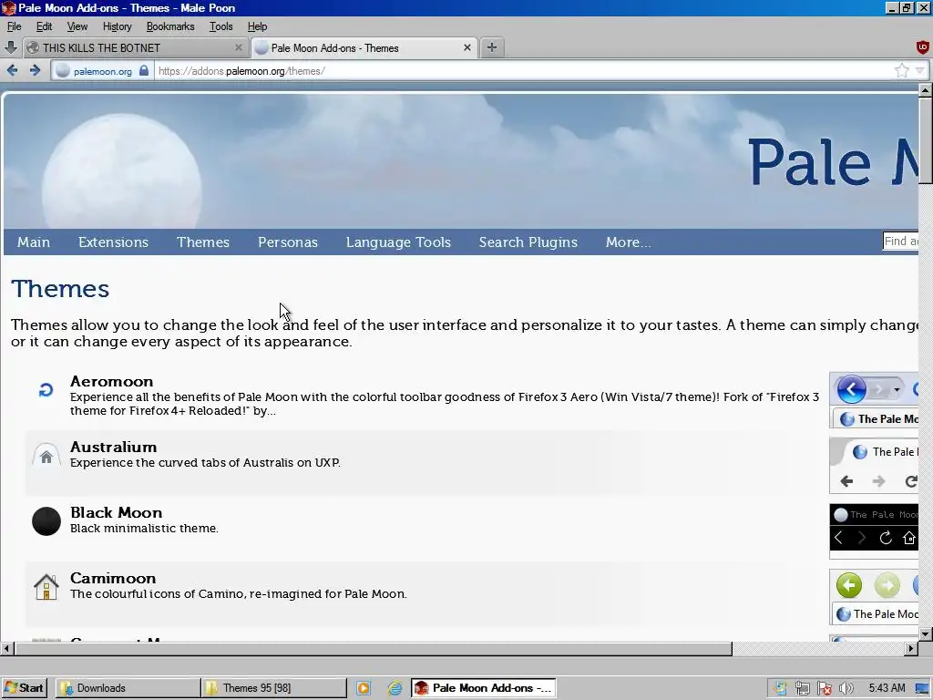Click the Aeromoon theme icon
The height and width of the screenshot is (700, 933).
[x=46, y=390]
